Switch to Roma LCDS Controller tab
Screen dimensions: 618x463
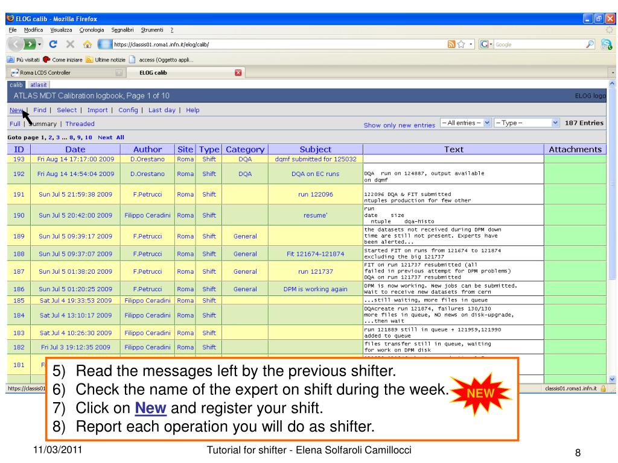click(66, 73)
